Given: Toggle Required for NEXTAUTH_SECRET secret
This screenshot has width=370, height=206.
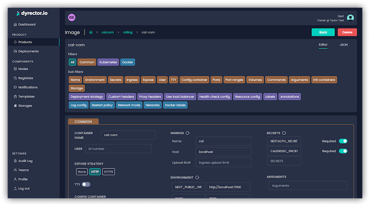Looking at the screenshot, I should [343, 141].
